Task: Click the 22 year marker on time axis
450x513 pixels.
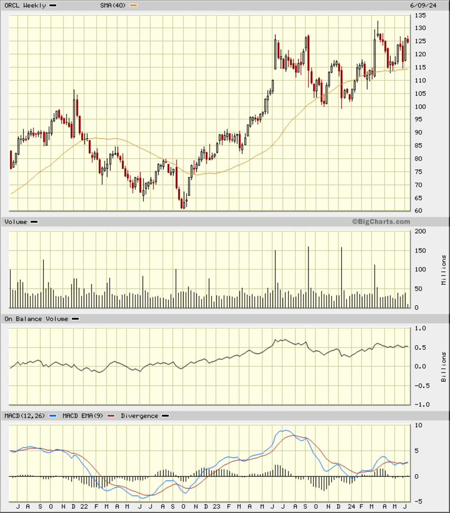Action: 84,507
